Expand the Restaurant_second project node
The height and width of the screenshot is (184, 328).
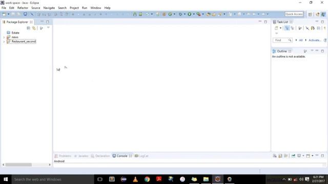tap(4, 41)
